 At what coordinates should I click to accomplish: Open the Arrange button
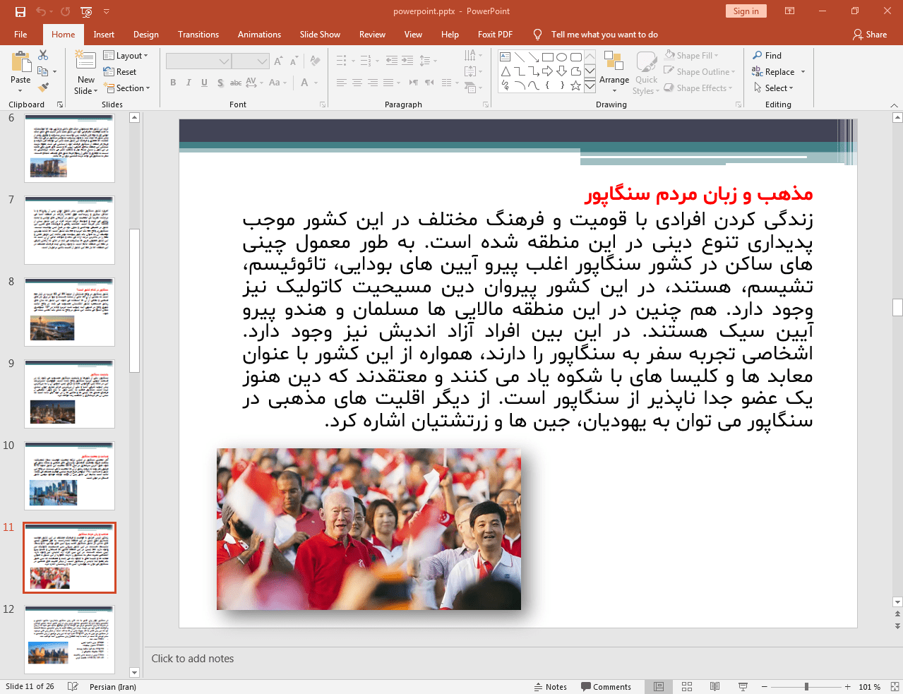click(x=614, y=72)
